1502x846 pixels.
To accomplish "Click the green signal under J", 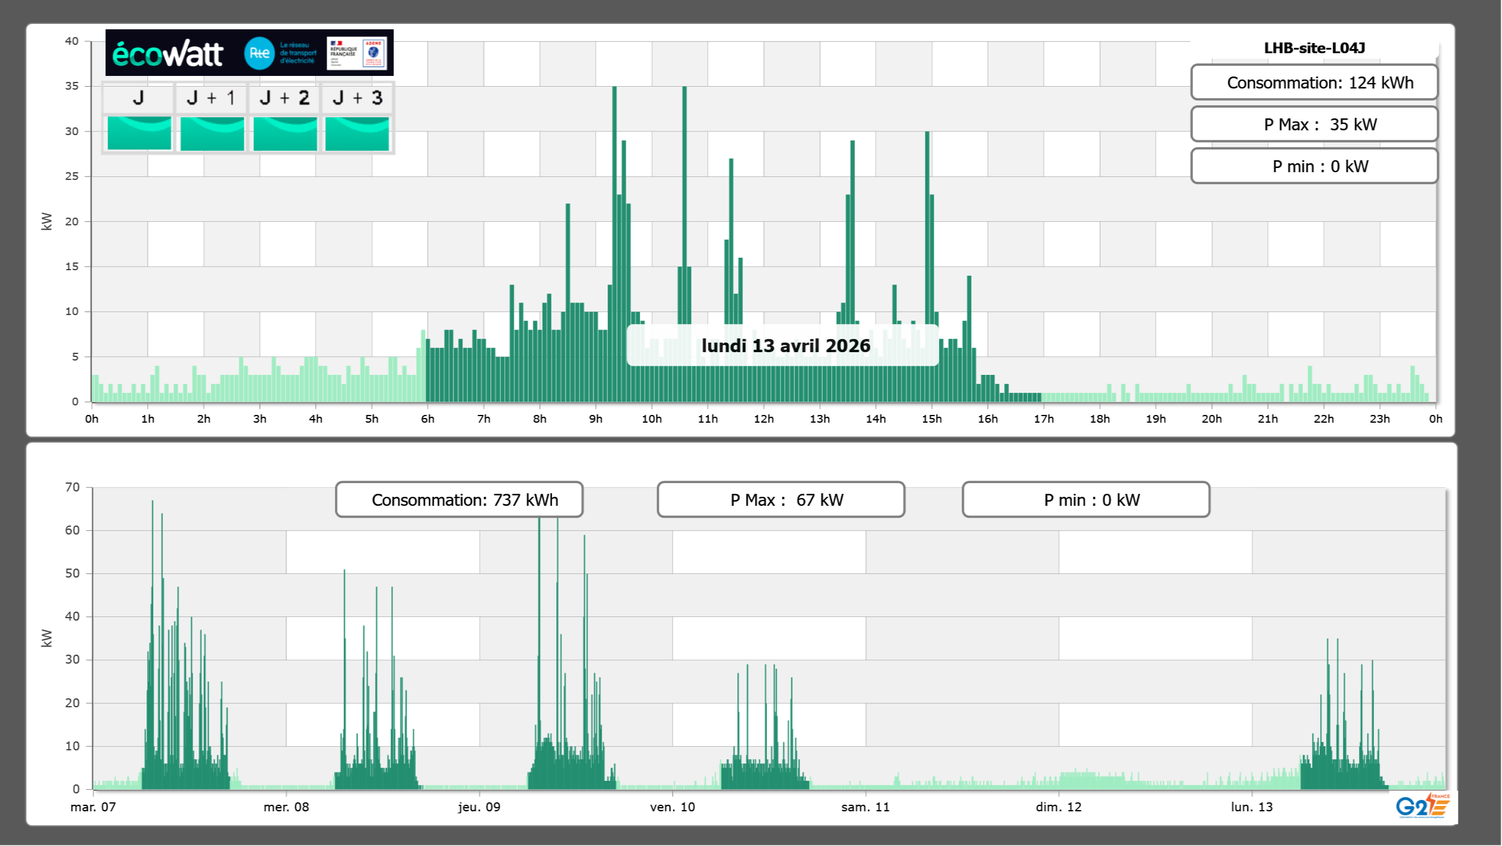I will tap(139, 133).
